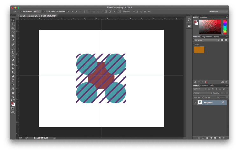Click the 25% zoom field in status bar
Screen dimensions: 239x153
(x=21, y=138)
